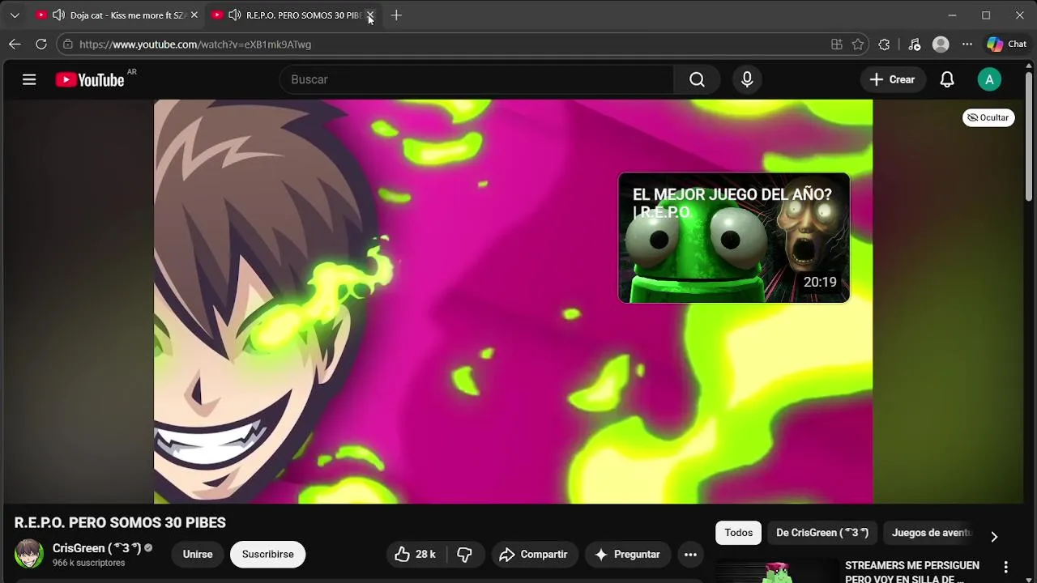Click the Compartir share button
Viewport: 1037px width, 583px height.
(533, 555)
